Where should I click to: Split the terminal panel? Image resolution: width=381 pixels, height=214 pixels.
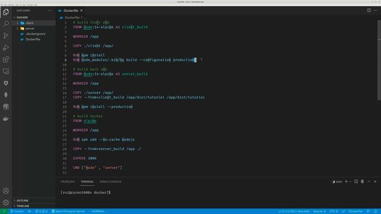point(356,181)
